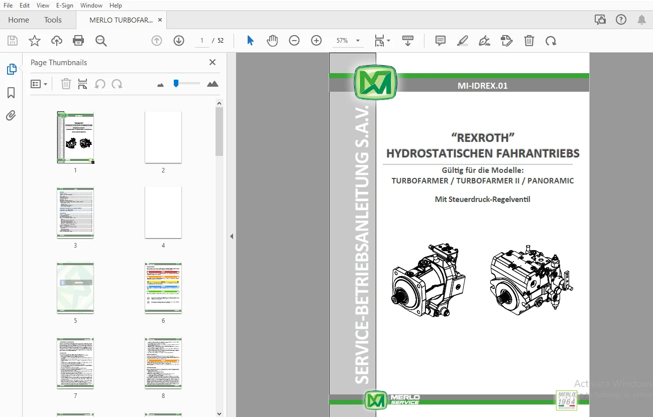Activate the Hand pan tool
Viewport: 653px width, 417px height.
(272, 41)
